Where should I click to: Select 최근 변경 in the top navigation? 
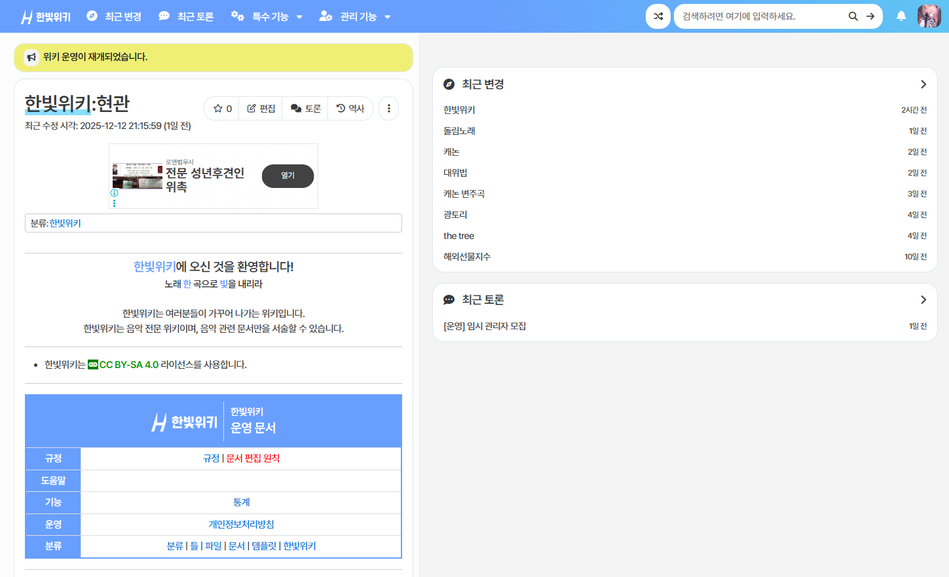pos(113,16)
